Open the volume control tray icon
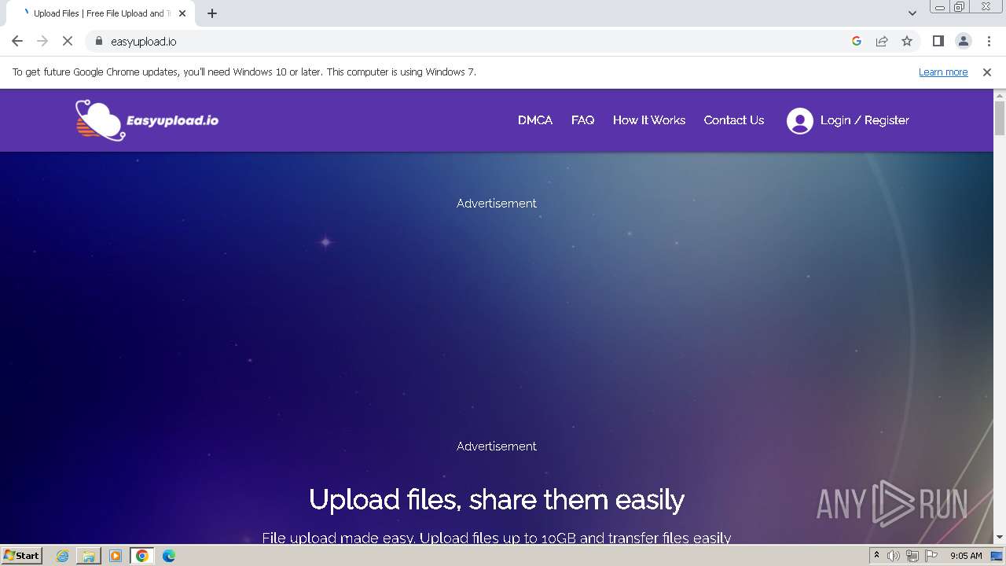Screen dimensions: 1006x566 click(894, 556)
